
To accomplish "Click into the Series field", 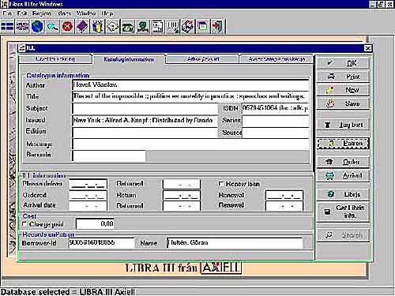I will (275, 121).
